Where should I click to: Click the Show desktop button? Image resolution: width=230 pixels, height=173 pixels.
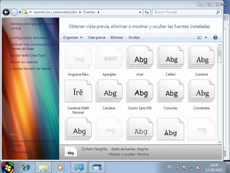pyautogui.click(x=228, y=168)
